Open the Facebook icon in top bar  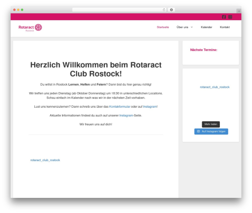pos(224,17)
